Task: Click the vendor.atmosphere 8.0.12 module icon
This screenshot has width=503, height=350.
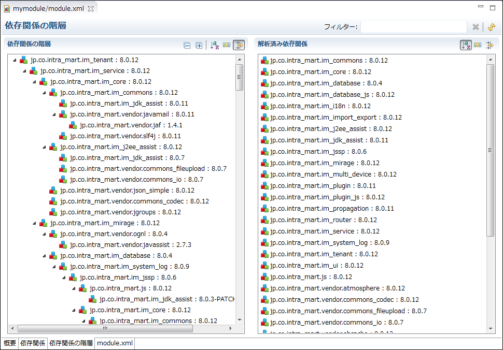Action: click(x=264, y=288)
